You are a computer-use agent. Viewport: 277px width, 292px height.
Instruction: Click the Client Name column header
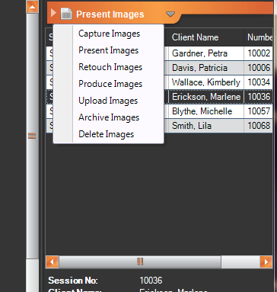(206, 37)
